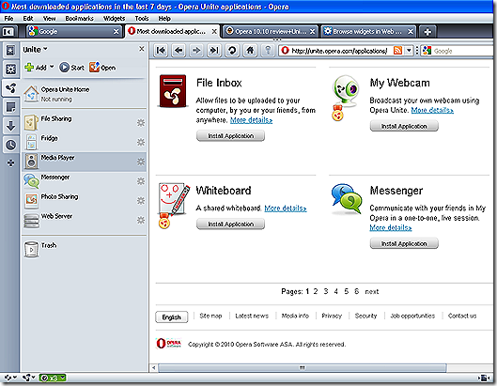The width and height of the screenshot is (497, 386).
Task: Click the horizontal scrollbar at page bottom
Action: [x=303, y=368]
